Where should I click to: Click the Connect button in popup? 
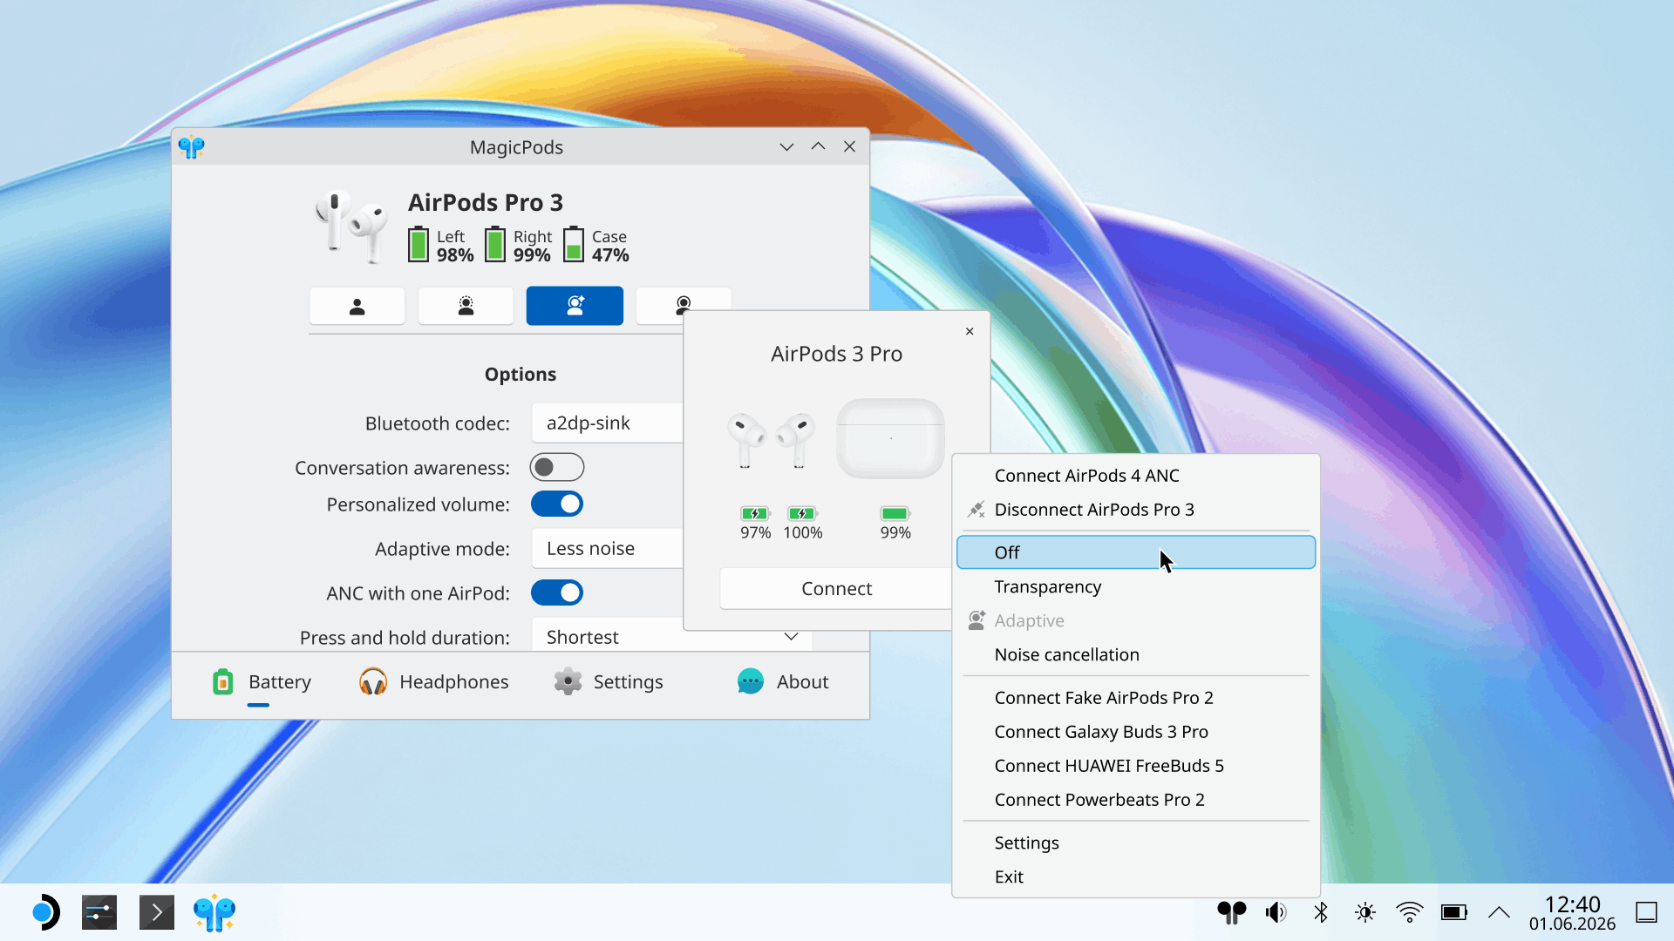click(x=836, y=589)
